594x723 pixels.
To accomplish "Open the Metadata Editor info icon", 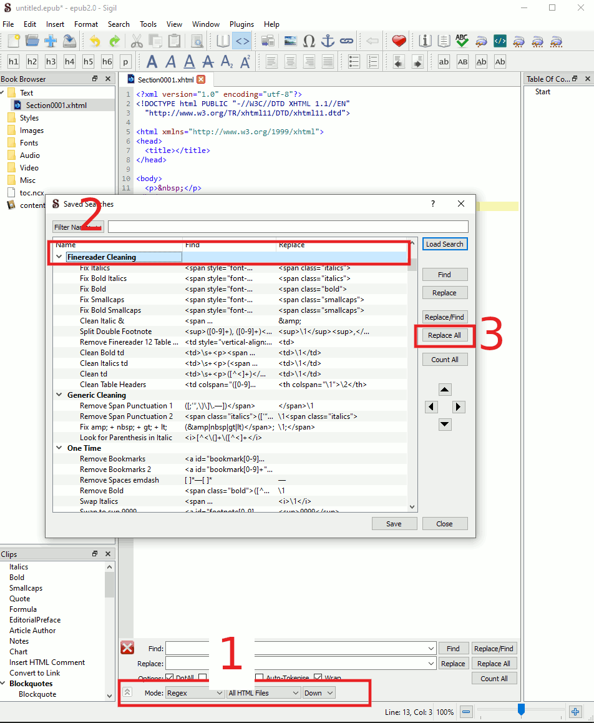I will pos(425,41).
